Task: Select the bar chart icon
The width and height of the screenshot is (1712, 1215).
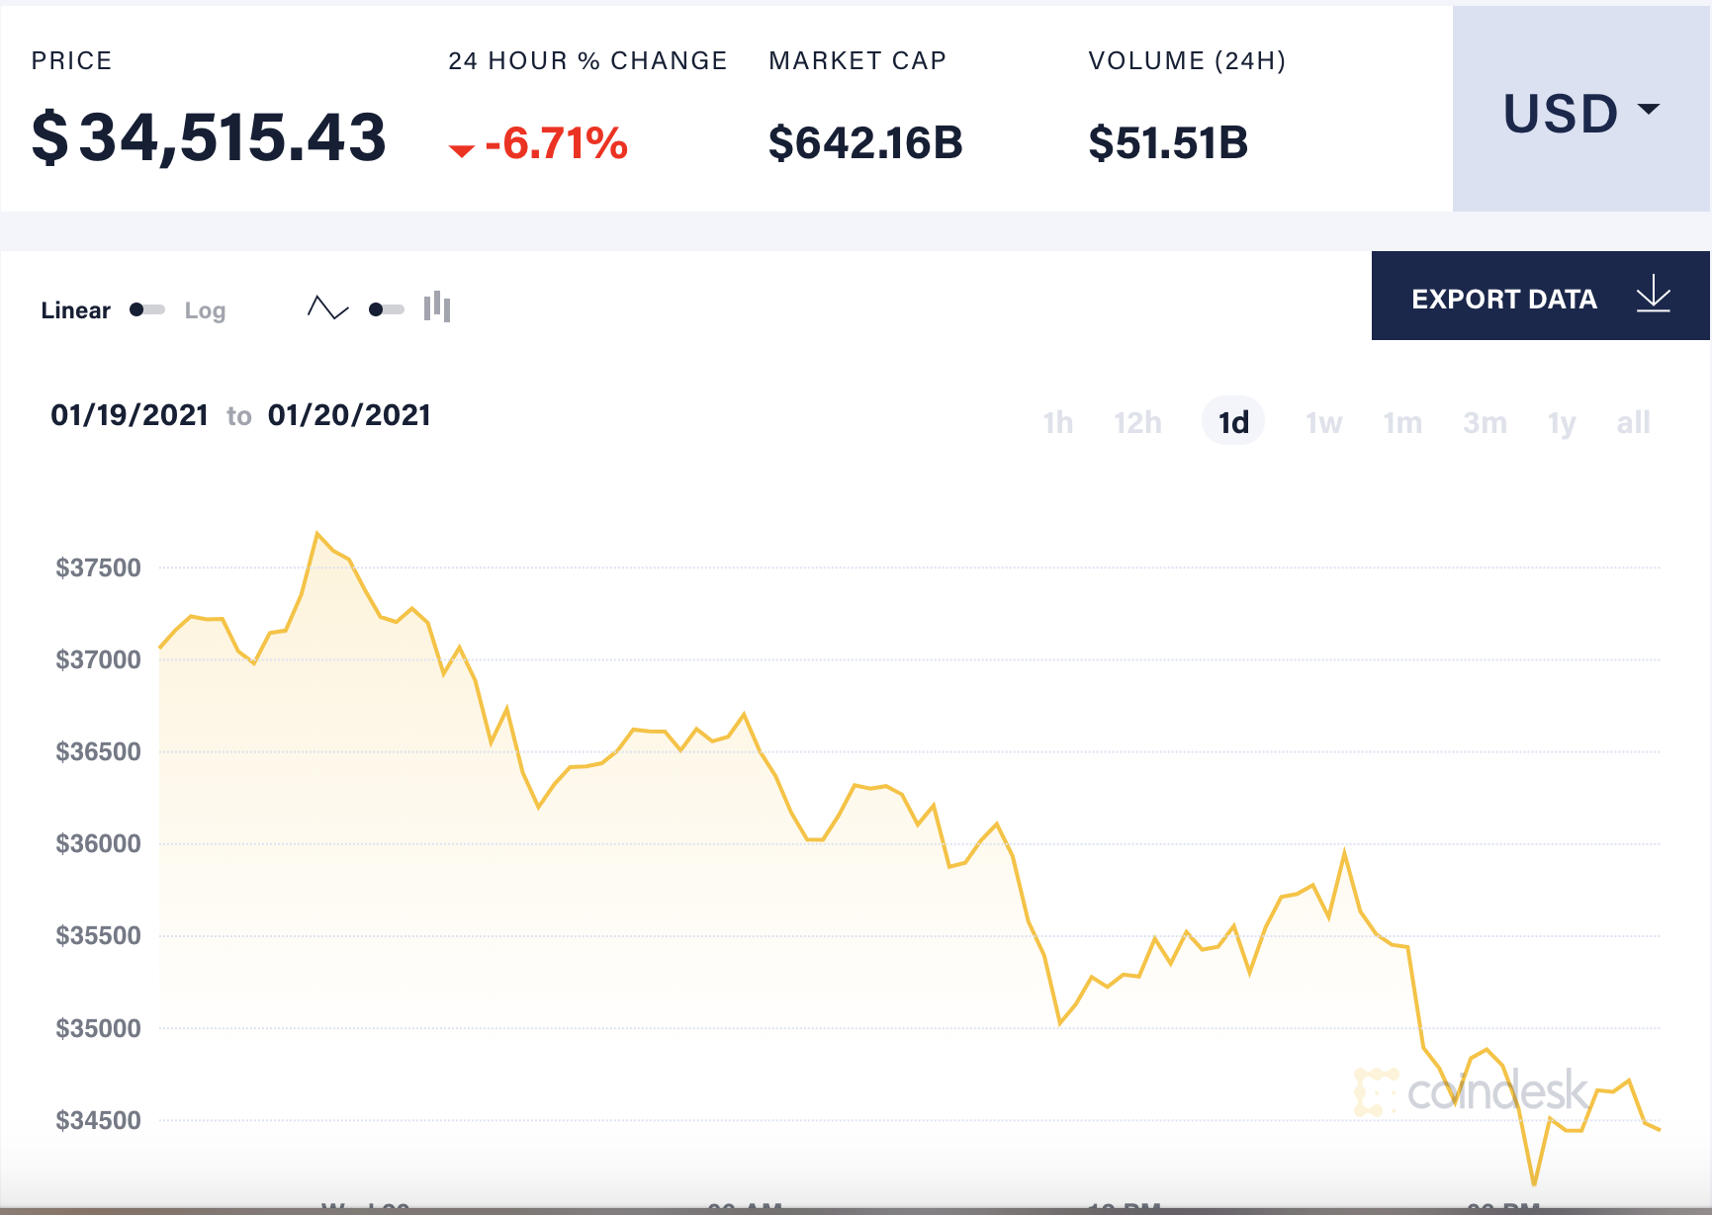Action: (438, 308)
